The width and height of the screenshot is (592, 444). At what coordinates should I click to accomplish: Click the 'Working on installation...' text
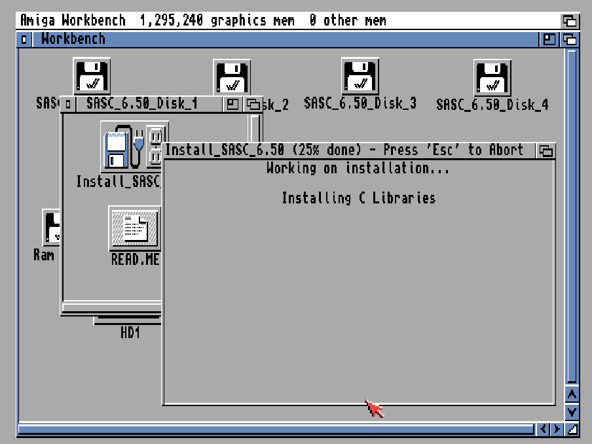click(358, 168)
